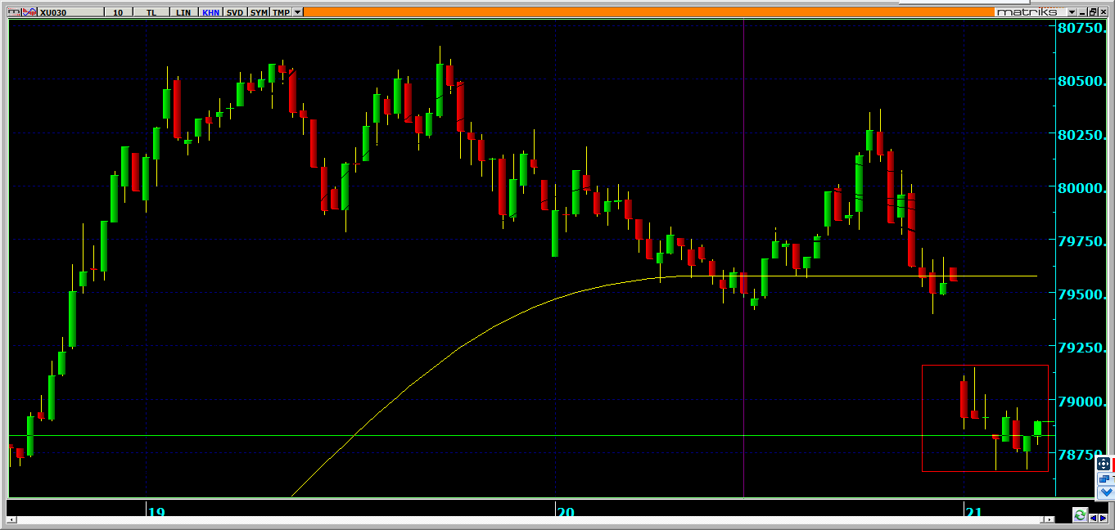Click the 80500 price label
The image size is (1115, 530).
(1081, 82)
